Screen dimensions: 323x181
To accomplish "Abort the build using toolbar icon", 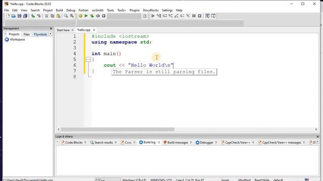I will (103, 16).
